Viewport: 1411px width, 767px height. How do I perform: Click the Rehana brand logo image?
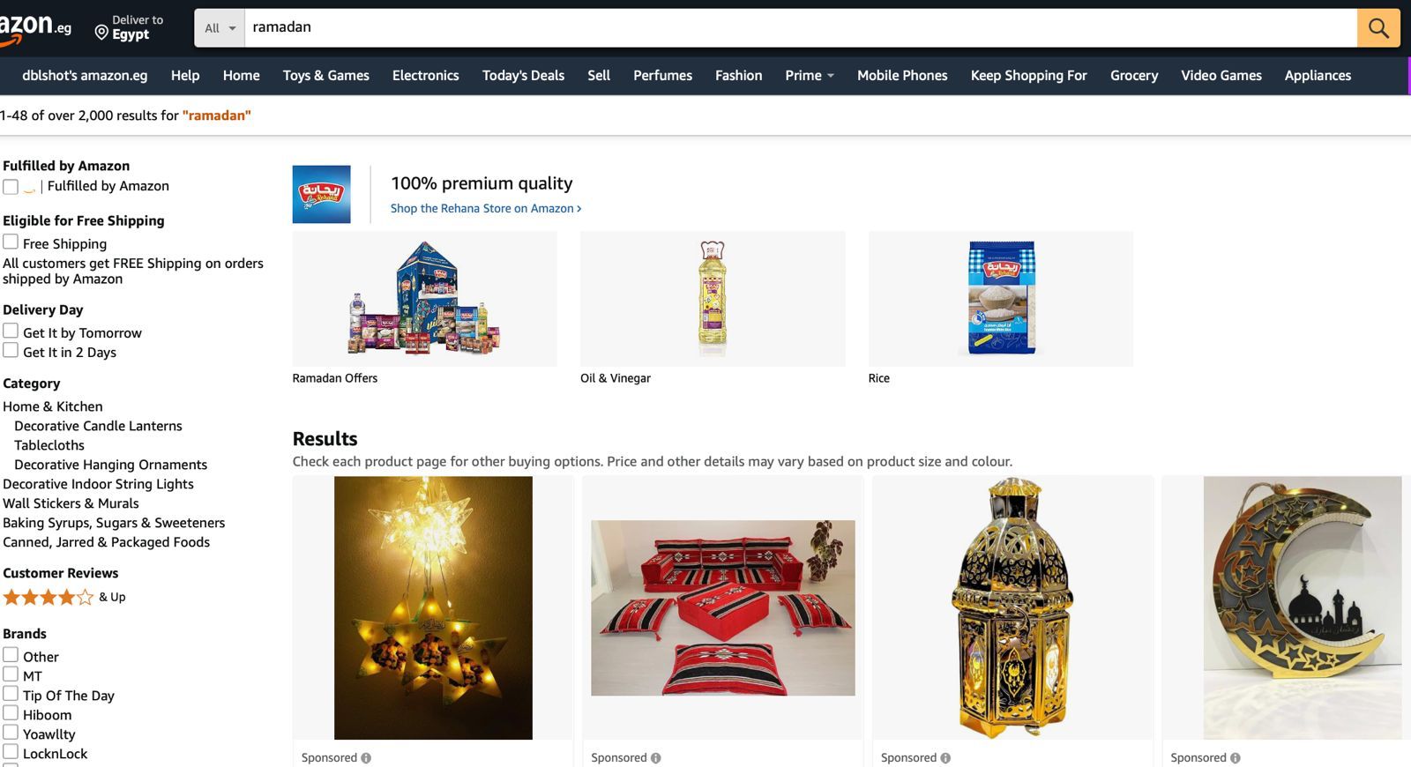(322, 194)
